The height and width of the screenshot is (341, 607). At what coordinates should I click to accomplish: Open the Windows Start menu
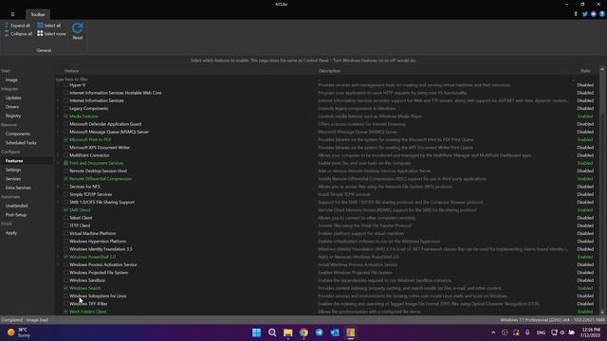click(256, 332)
